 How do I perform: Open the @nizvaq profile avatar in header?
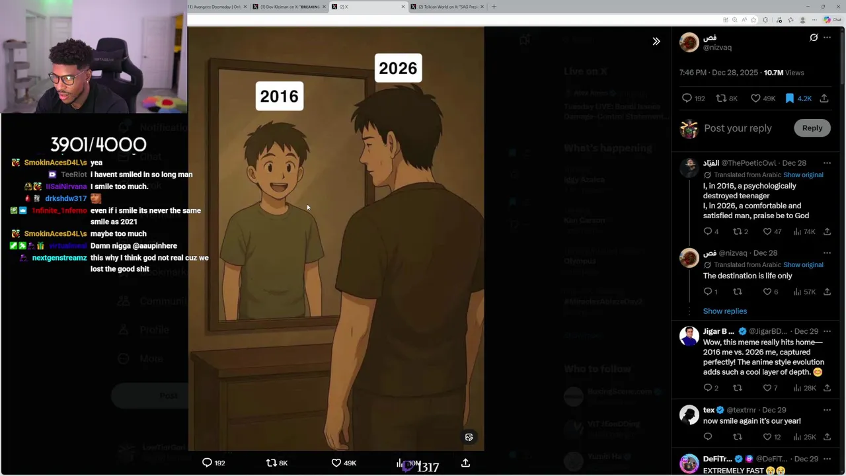(x=689, y=42)
